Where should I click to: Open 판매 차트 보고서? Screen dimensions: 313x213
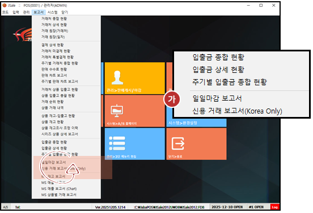coord(54,75)
